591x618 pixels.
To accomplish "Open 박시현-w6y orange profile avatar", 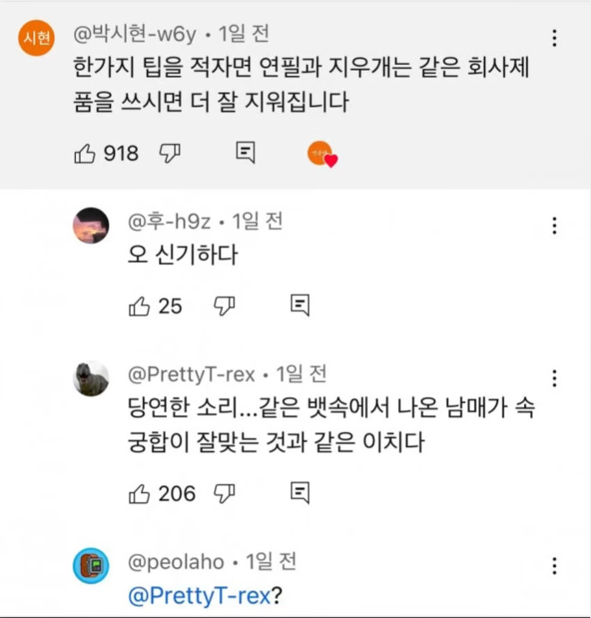I will pos(37,38).
